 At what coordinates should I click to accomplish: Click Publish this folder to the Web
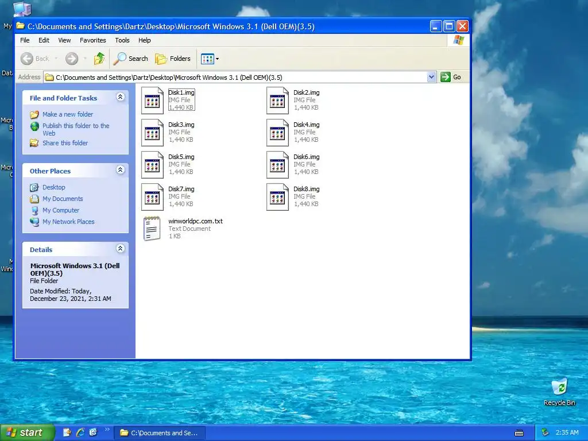point(76,129)
